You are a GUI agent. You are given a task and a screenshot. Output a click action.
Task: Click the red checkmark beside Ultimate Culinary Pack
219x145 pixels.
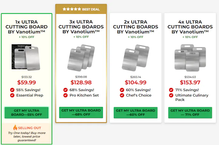coord(172,95)
